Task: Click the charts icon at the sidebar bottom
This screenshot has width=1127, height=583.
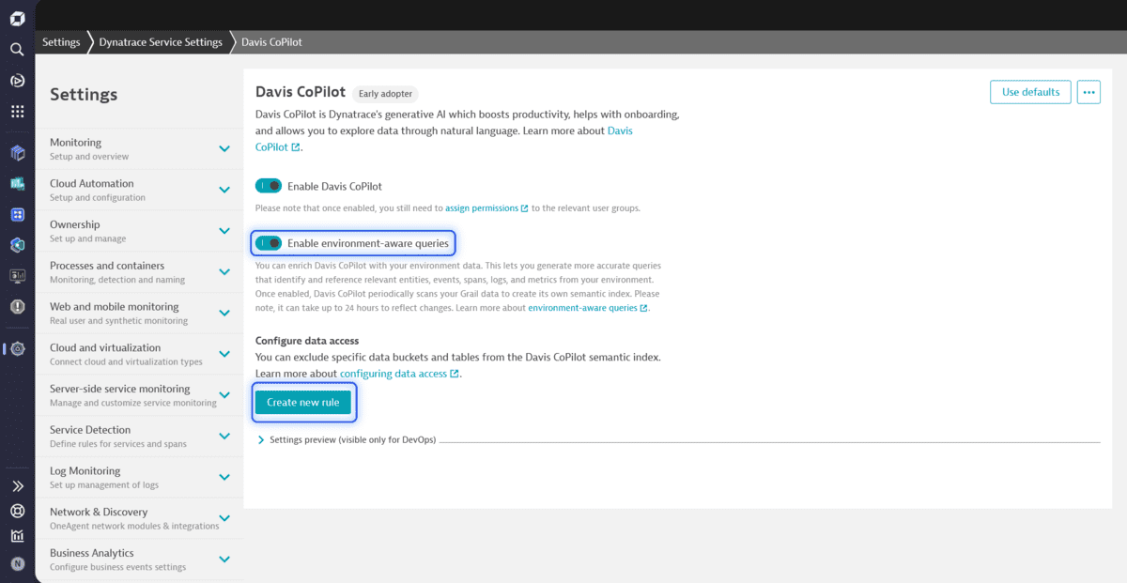Action: tap(16, 537)
